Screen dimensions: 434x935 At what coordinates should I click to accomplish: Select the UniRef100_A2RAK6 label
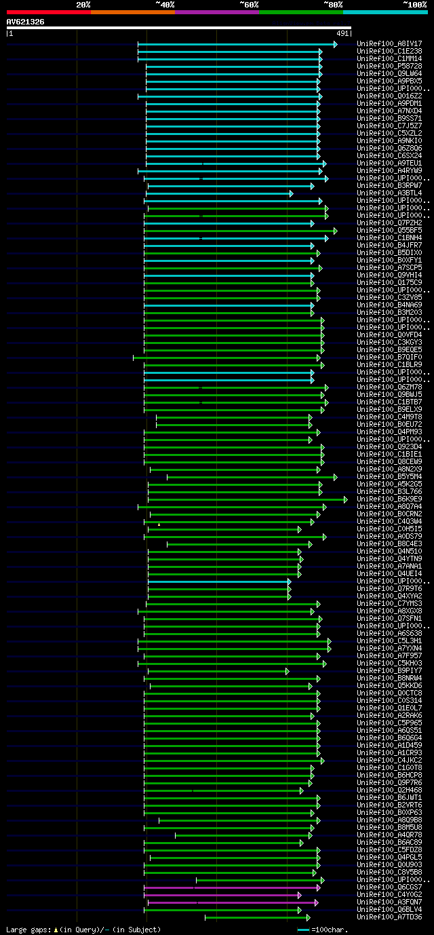pos(389,715)
